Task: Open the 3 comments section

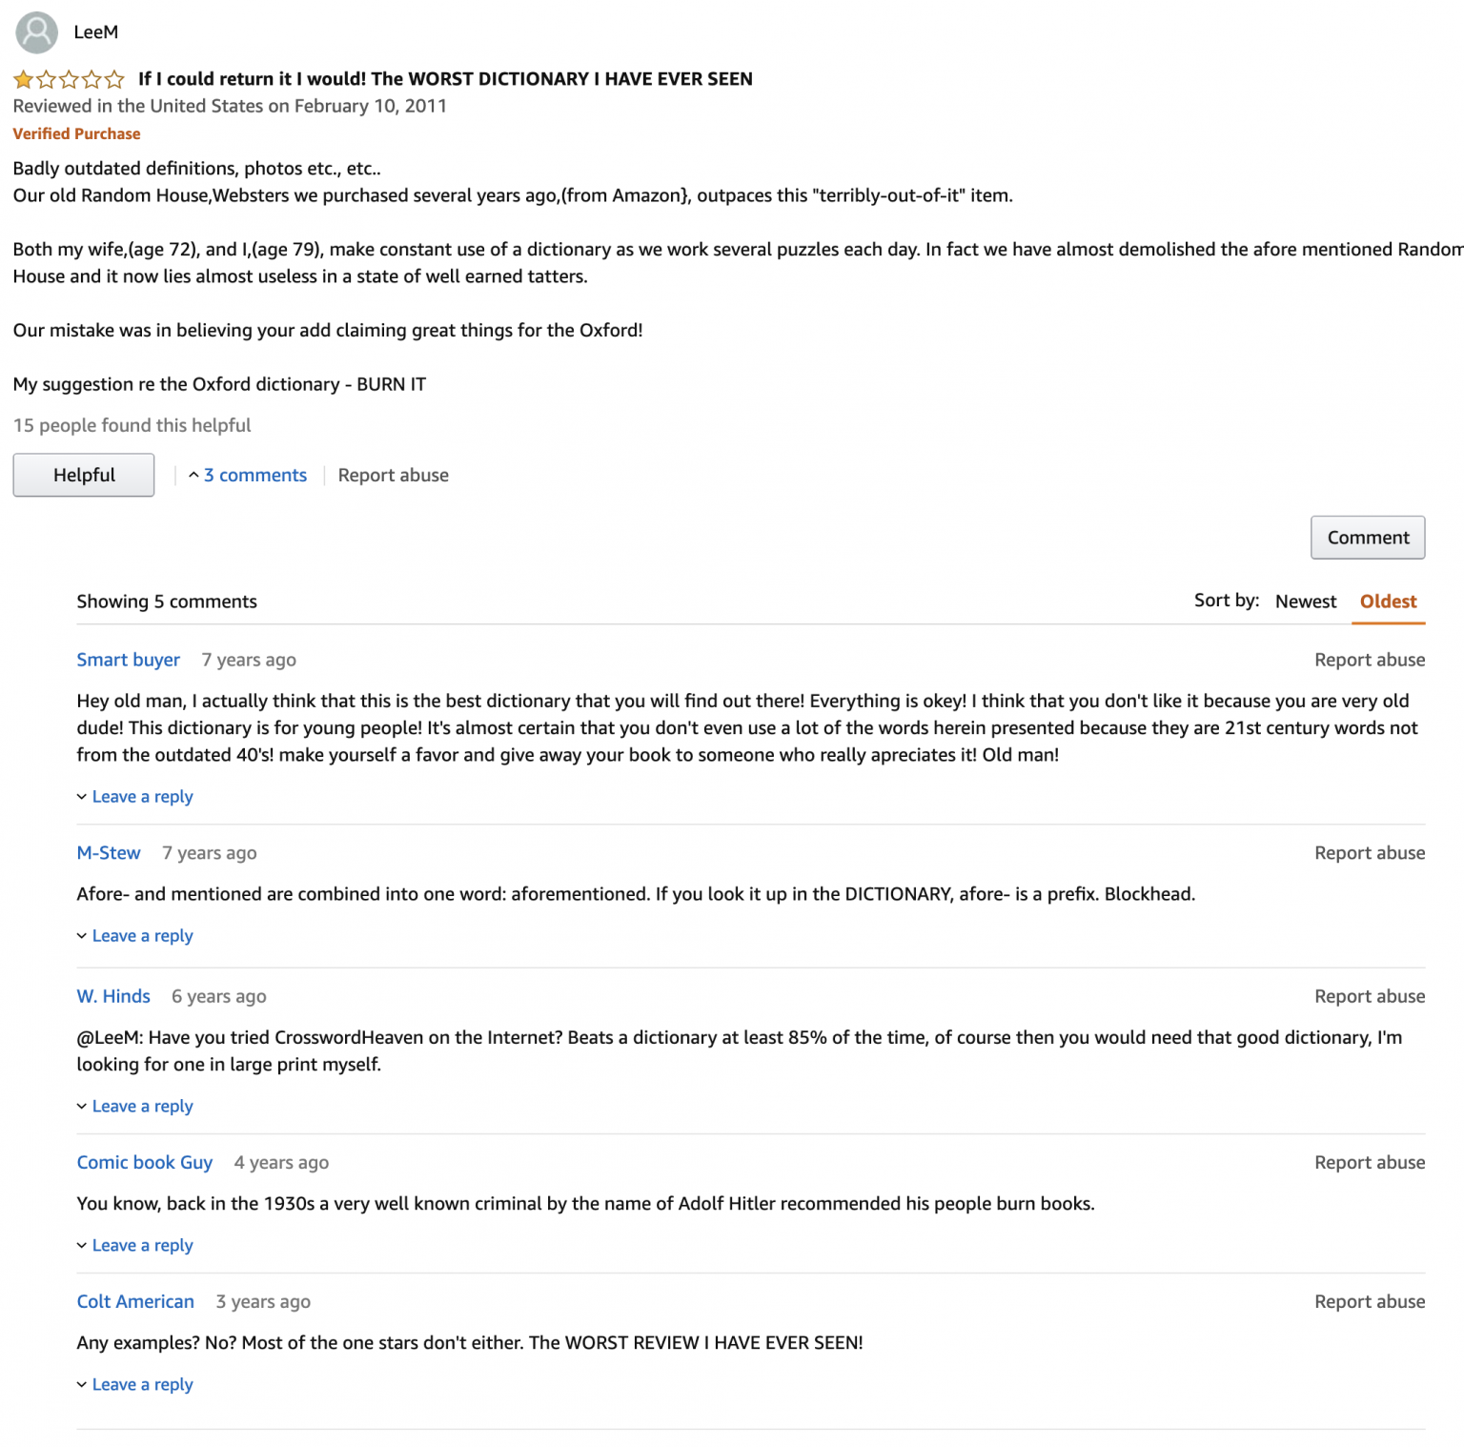Action: pyautogui.click(x=255, y=475)
